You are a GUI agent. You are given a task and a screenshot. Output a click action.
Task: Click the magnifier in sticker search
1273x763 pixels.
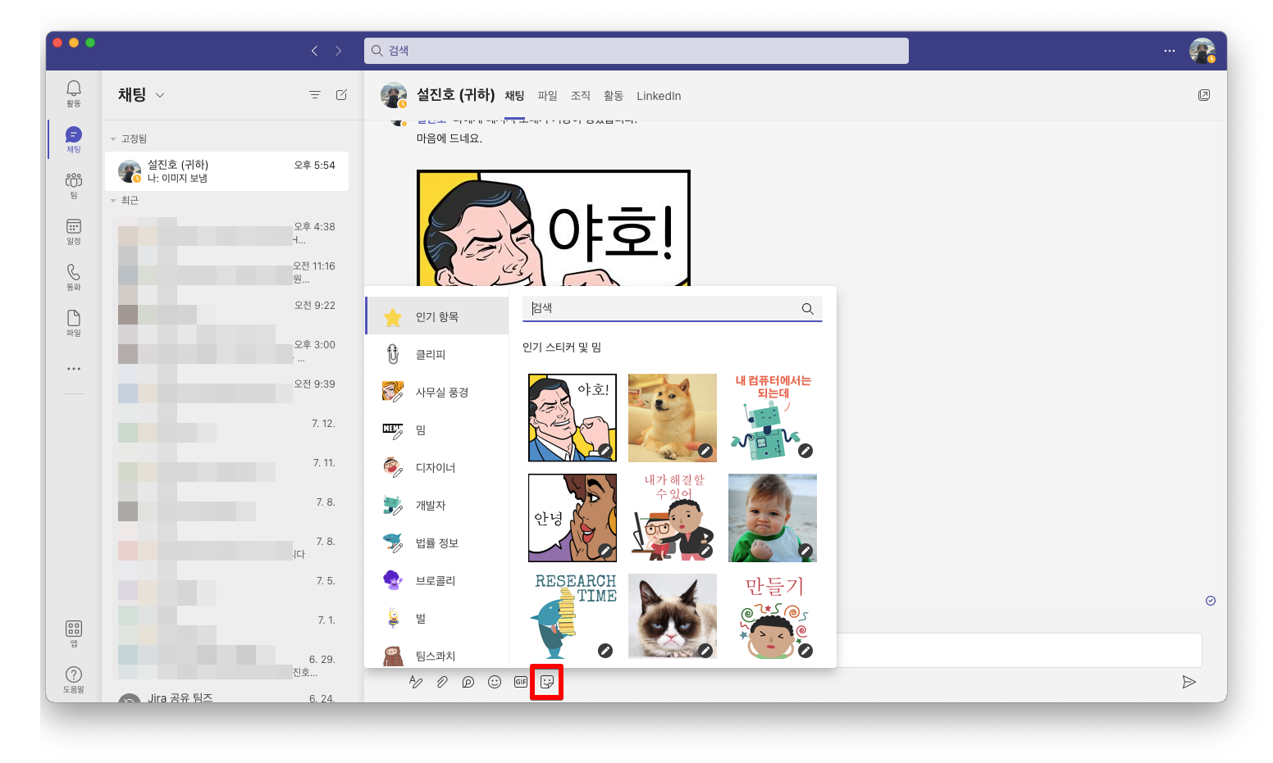(x=808, y=308)
